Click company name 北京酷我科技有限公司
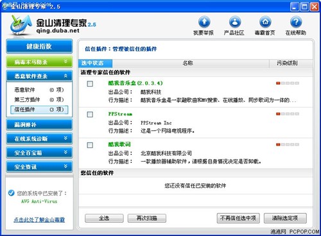This screenshot has height=236, width=321. tap(166, 153)
